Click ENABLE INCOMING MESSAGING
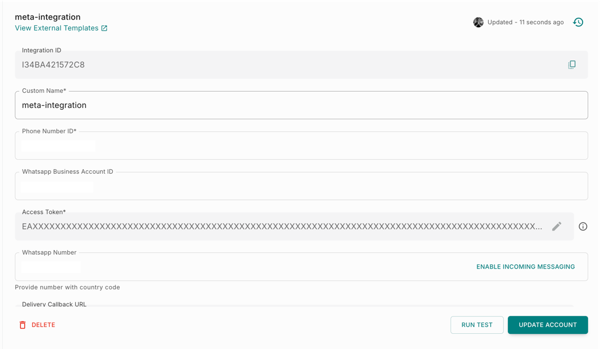 click(x=525, y=267)
